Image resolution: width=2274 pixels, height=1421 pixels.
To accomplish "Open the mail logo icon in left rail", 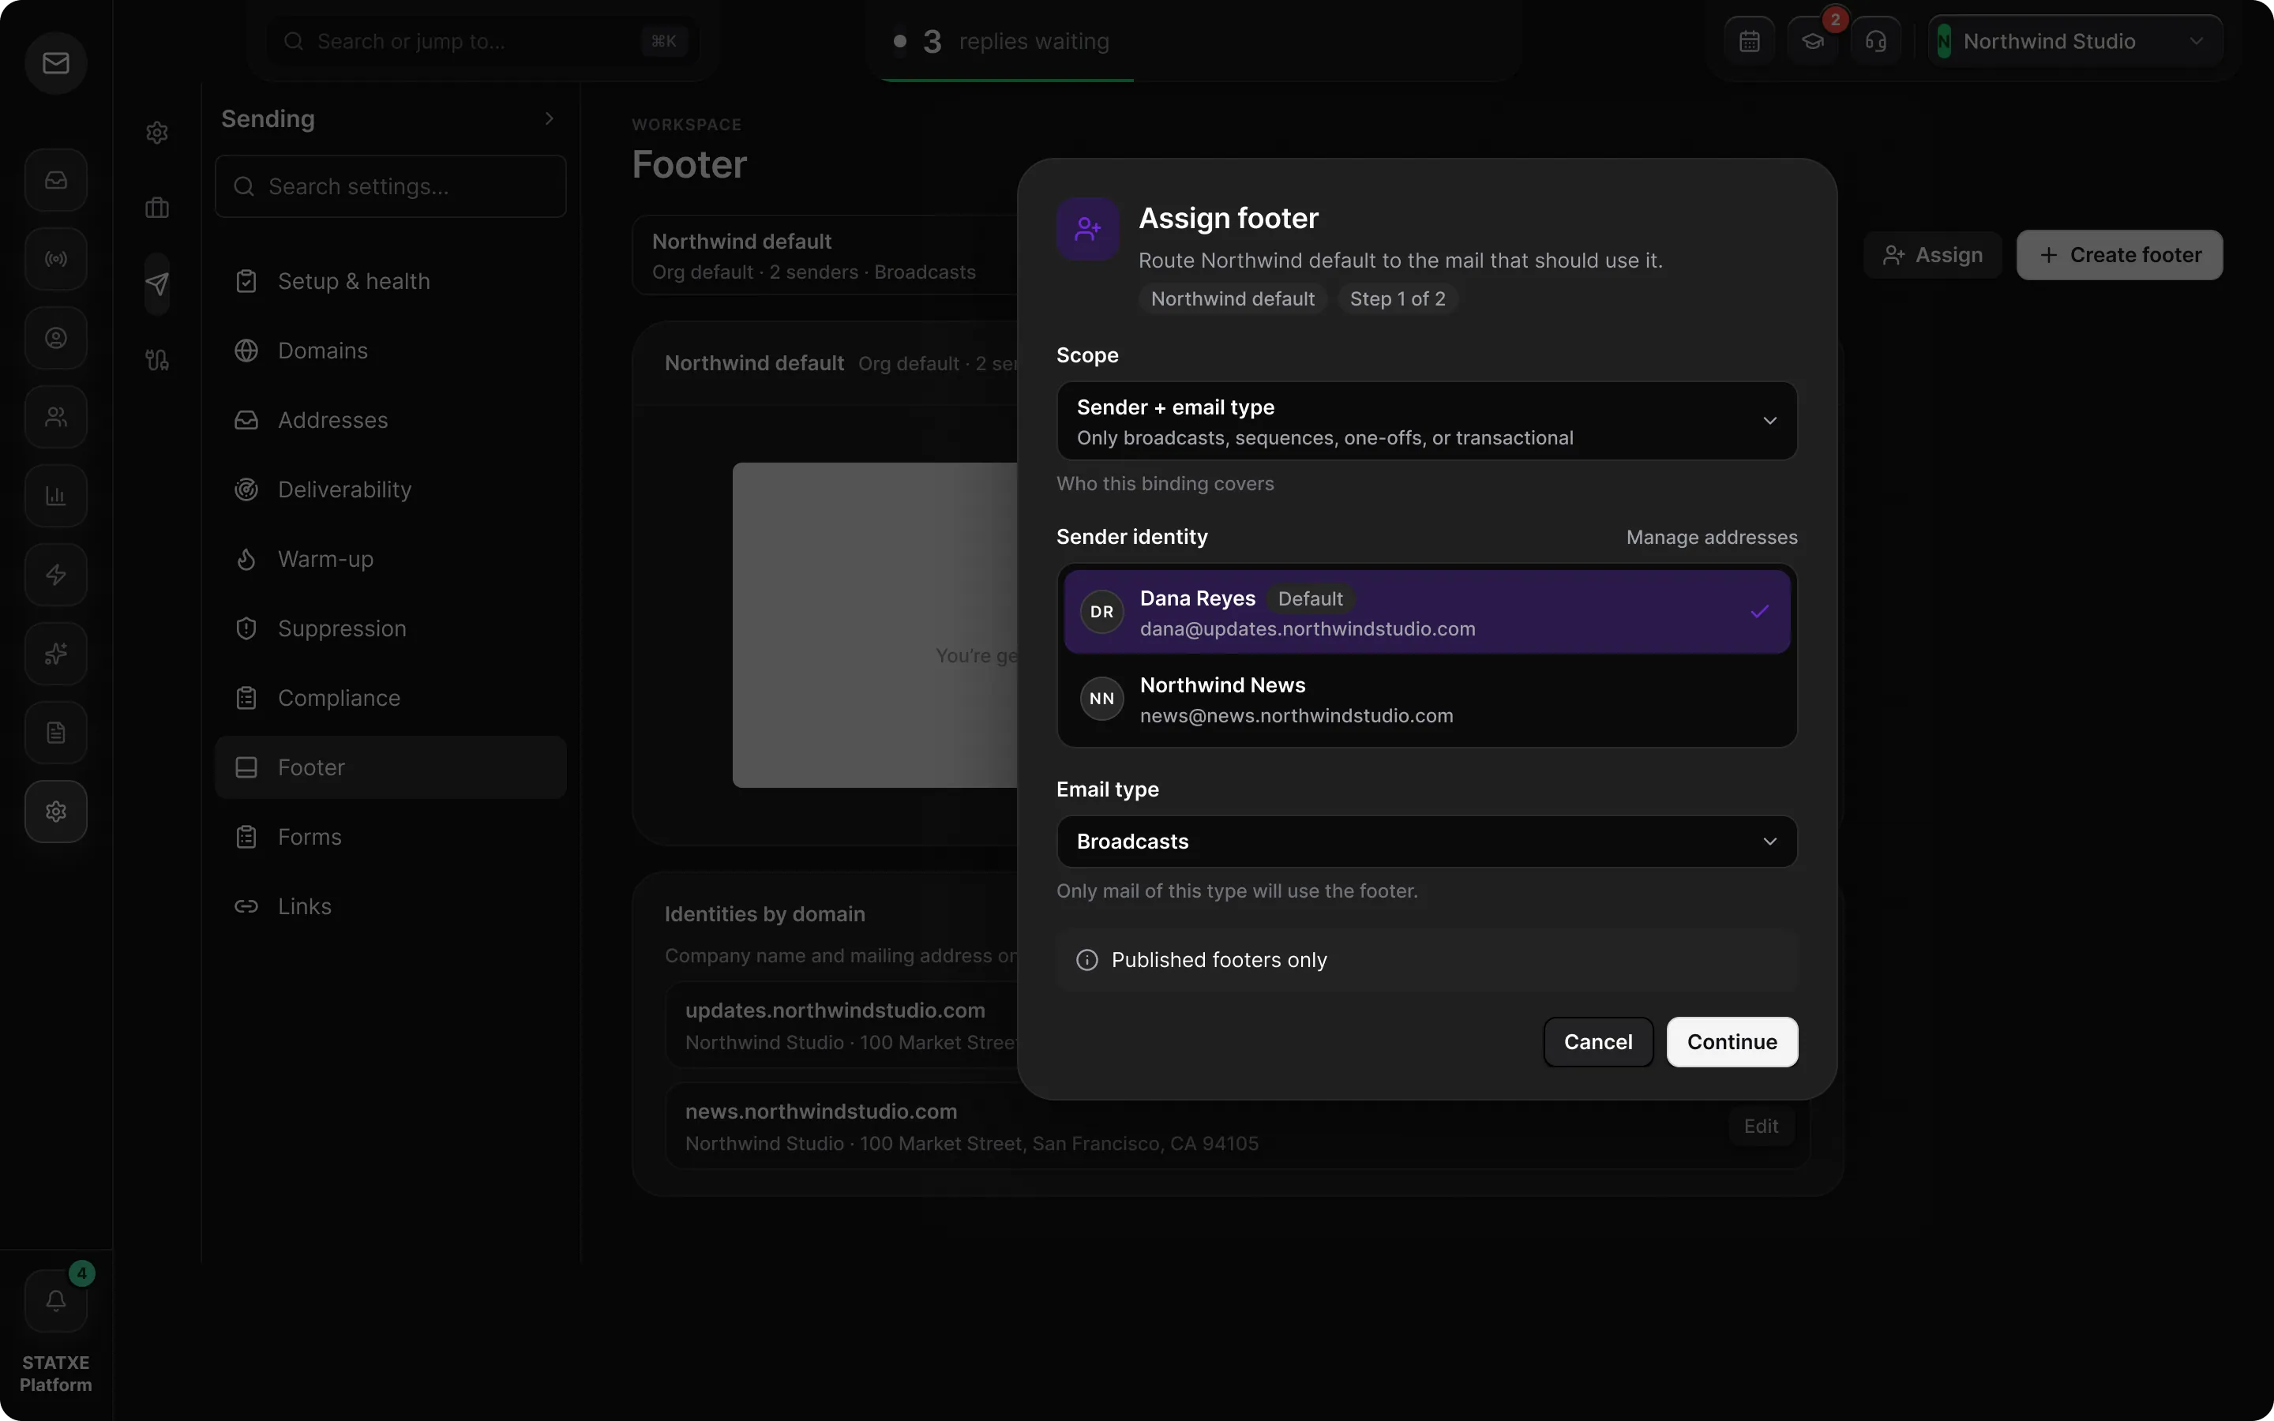I will pos(55,63).
